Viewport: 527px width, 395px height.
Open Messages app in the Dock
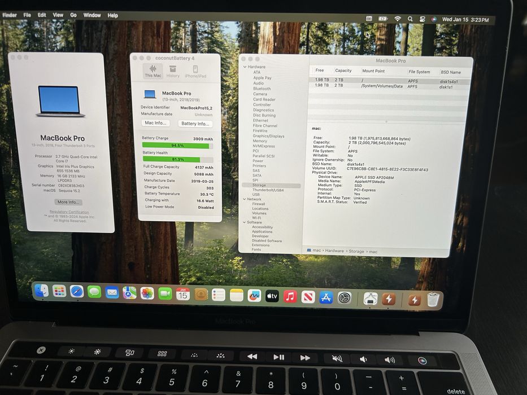point(94,292)
